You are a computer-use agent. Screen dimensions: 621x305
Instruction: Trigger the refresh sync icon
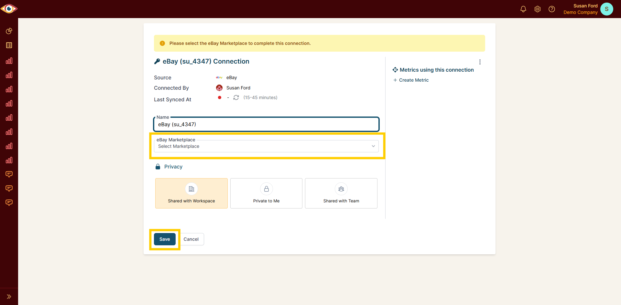click(236, 97)
